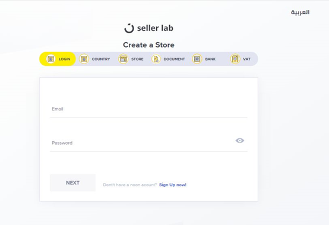Select the LOGIN step label
This screenshot has width=329, height=225.
(64, 59)
